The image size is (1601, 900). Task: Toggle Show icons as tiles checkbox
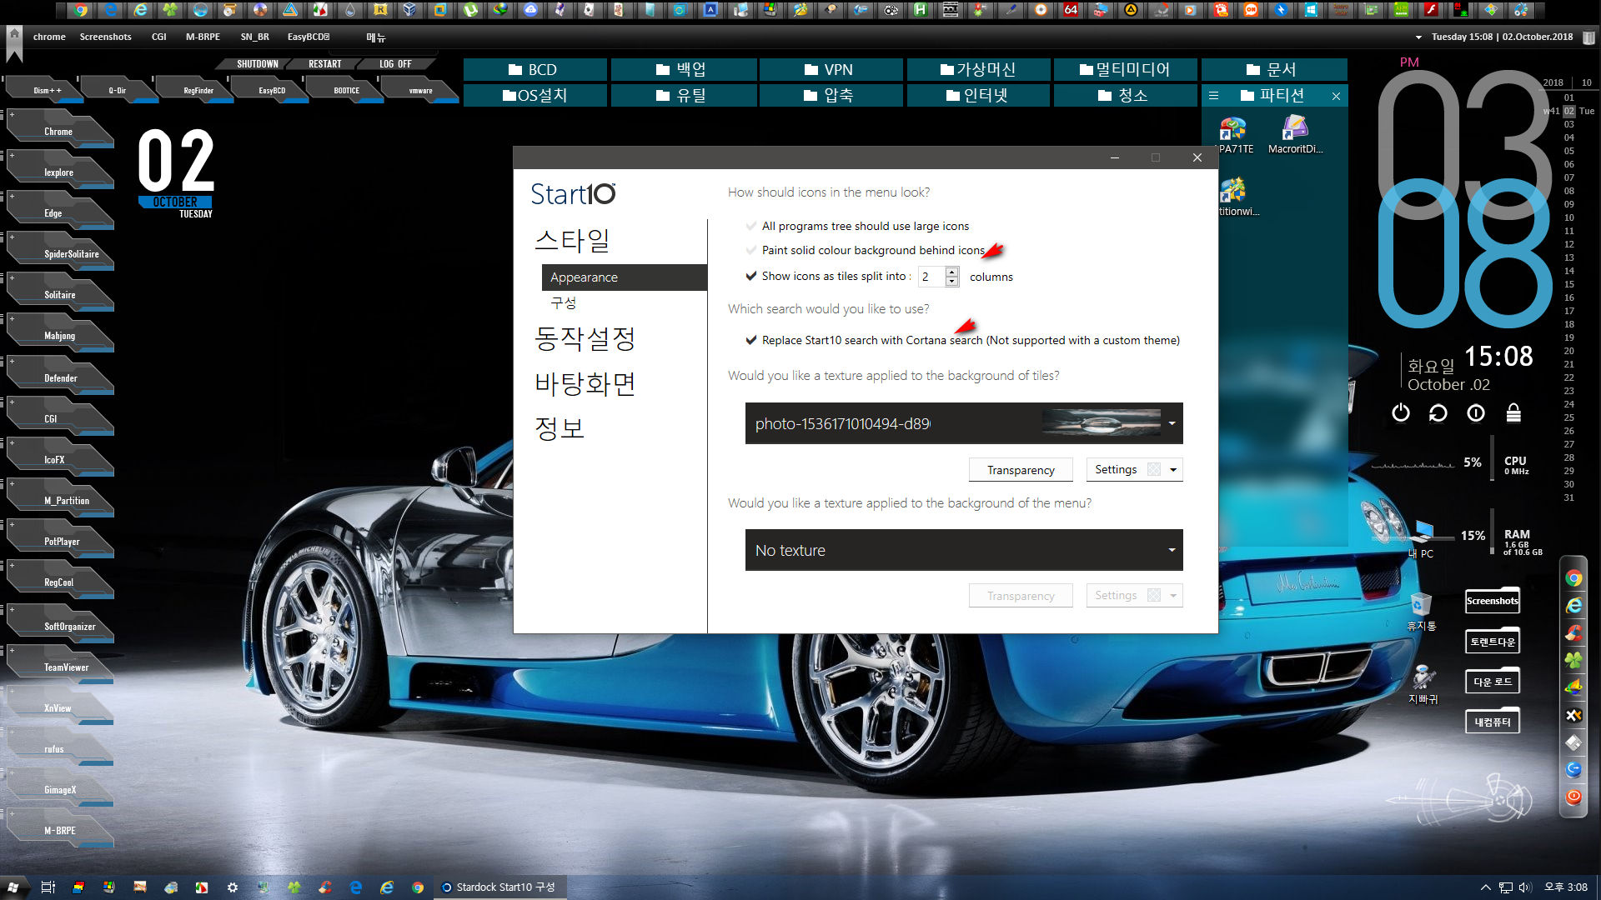(751, 276)
